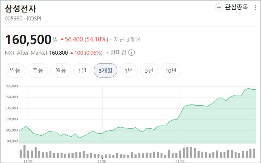Click the 01/02 axis date label
261x163 pixels.
pyautogui.click(x=181, y=160)
